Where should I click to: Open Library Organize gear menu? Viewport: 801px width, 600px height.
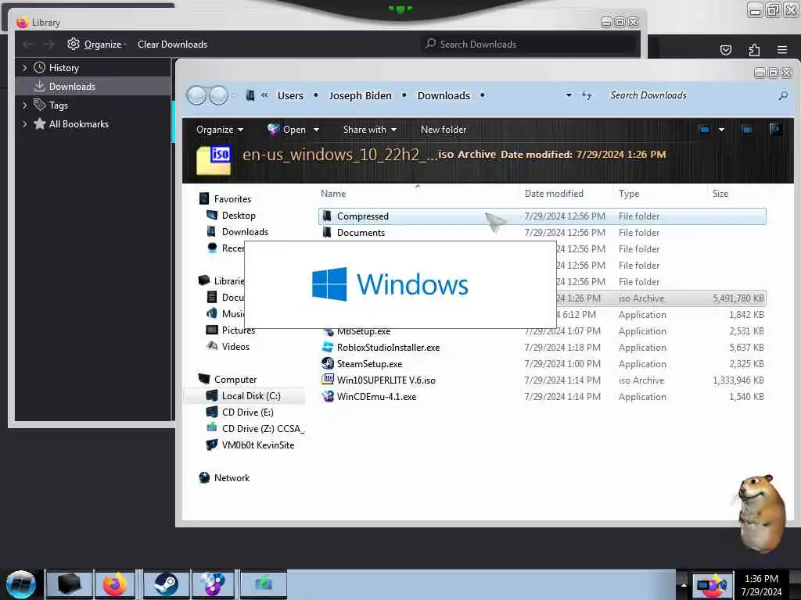[96, 45]
